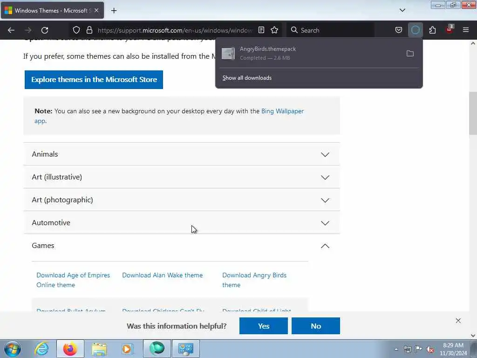List all tabs dropdown arrow
Viewport: 477px width, 358px height.
(x=402, y=10)
